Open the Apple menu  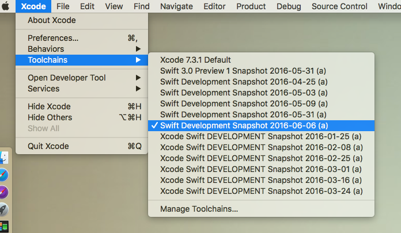[6, 6]
